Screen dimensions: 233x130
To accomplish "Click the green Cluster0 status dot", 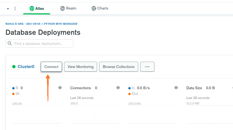I will coord(14,67).
